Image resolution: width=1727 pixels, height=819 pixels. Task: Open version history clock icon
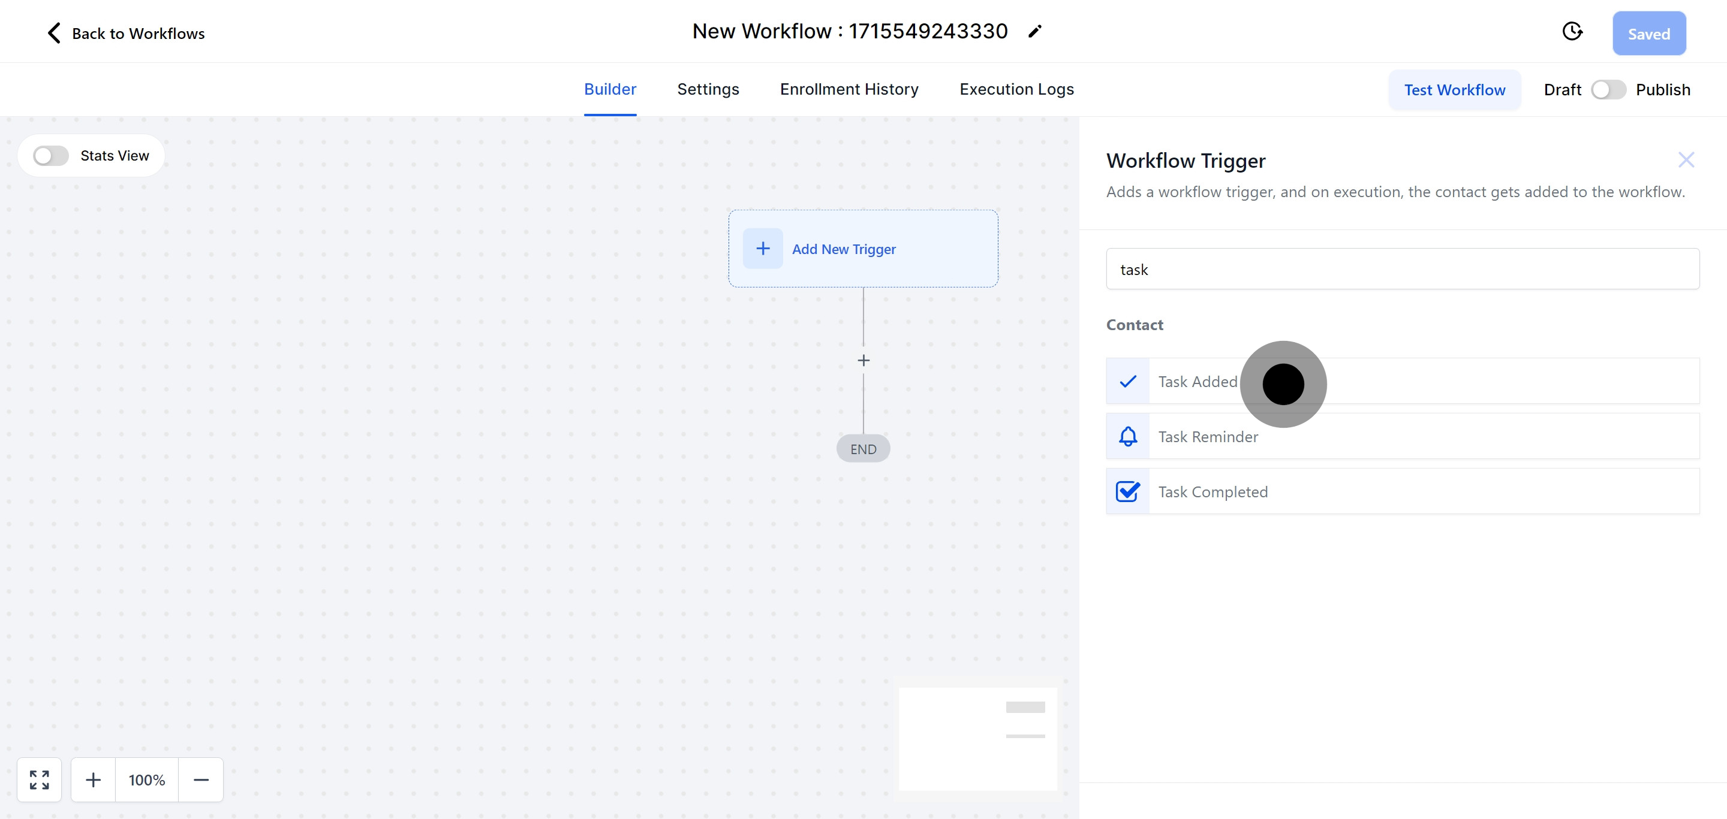coord(1572,32)
